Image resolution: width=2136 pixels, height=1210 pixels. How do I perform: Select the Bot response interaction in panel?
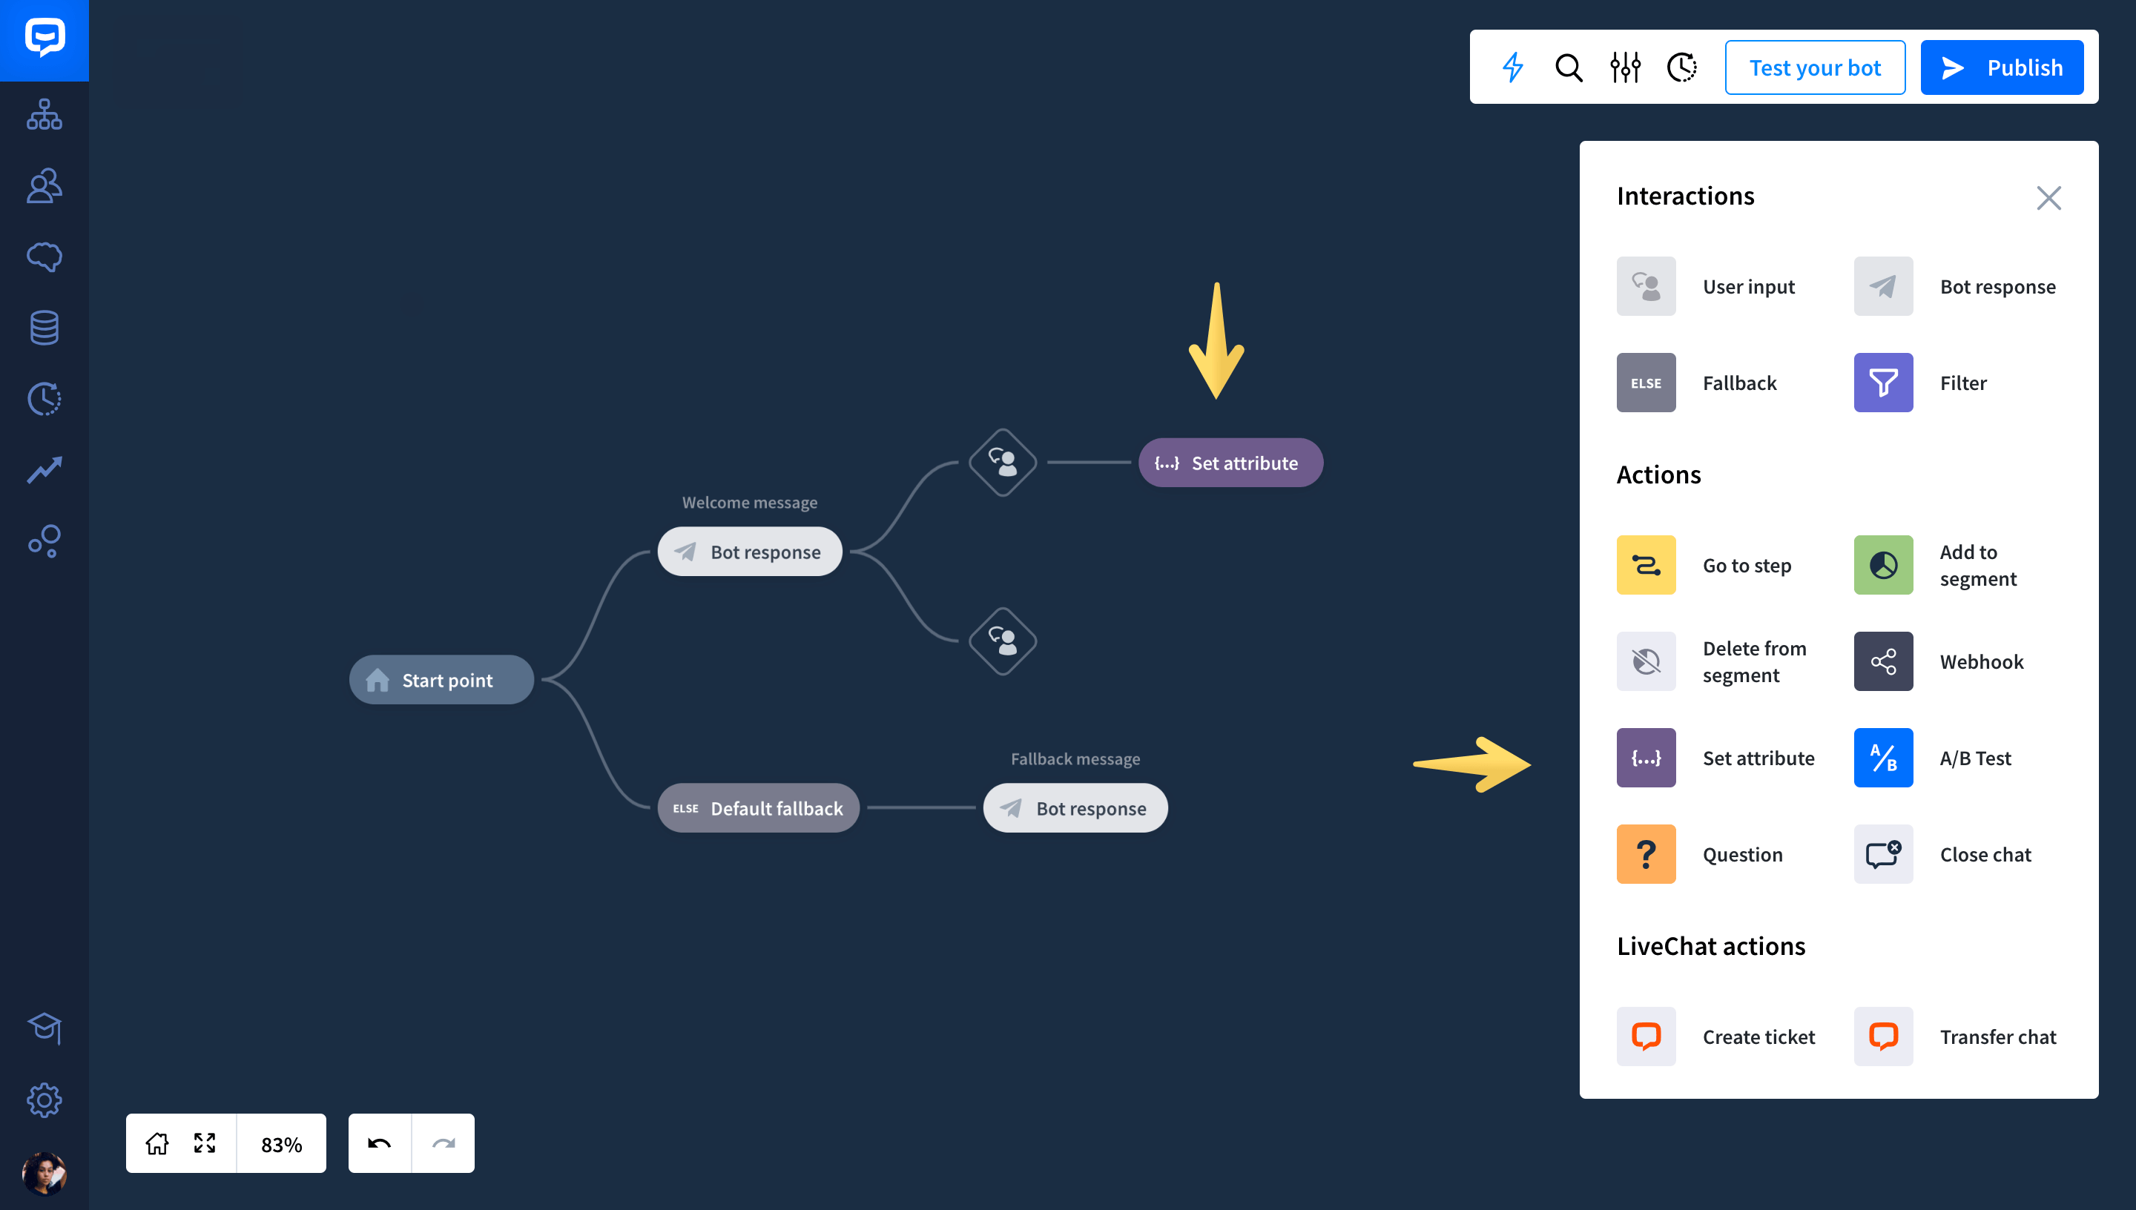pyautogui.click(x=1955, y=287)
